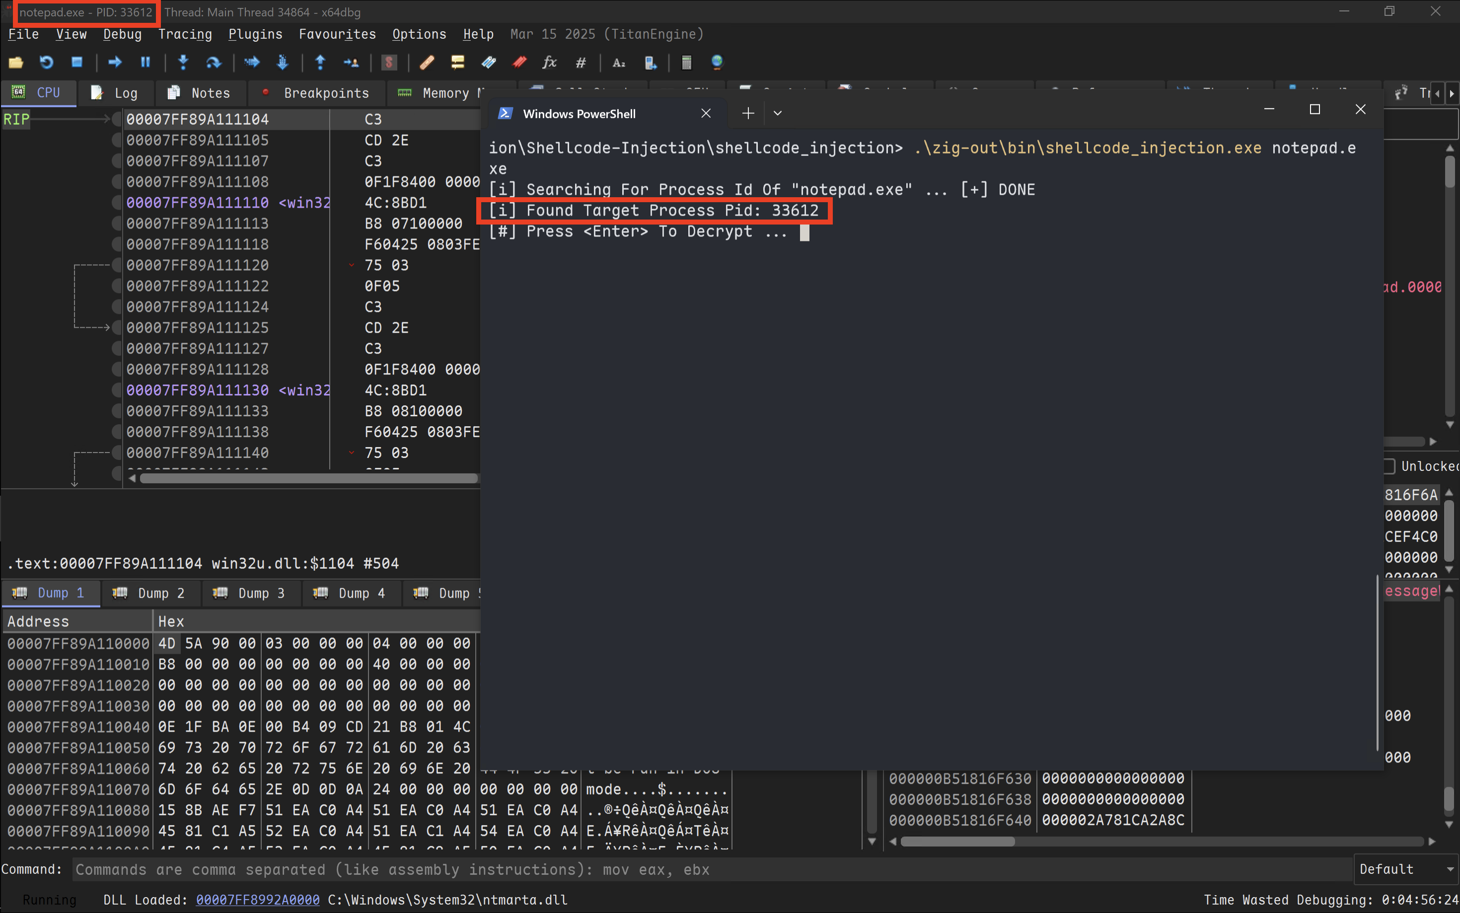Expand PowerShell new tab dropdown chevron
This screenshot has width=1460, height=913.
pyautogui.click(x=777, y=114)
